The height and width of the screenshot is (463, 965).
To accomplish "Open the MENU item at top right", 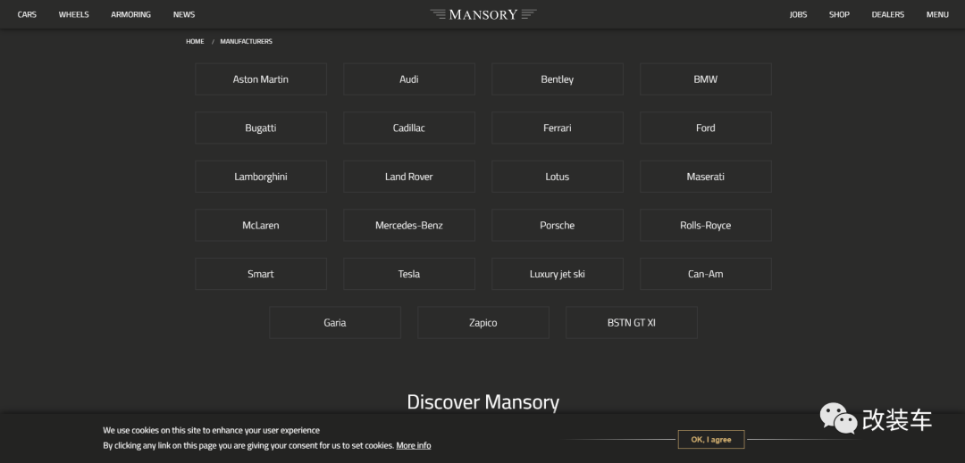I will pyautogui.click(x=937, y=15).
